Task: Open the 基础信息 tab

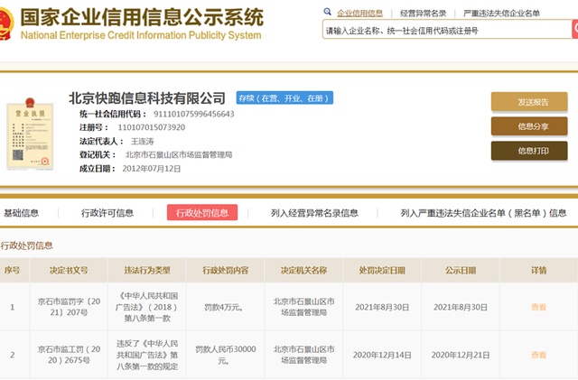Action: (x=22, y=213)
